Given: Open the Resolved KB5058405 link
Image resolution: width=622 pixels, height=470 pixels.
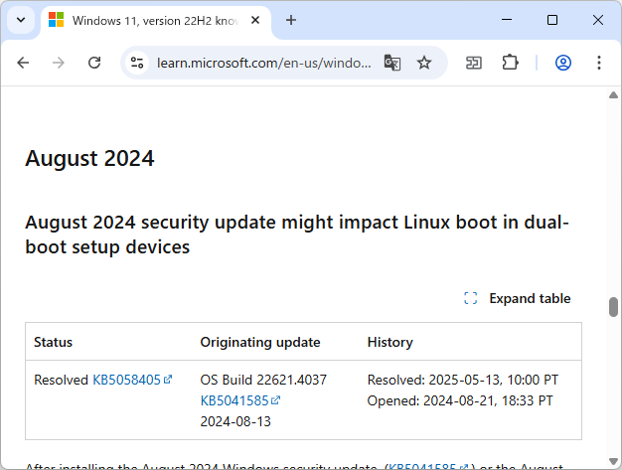Looking at the screenshot, I should point(132,380).
